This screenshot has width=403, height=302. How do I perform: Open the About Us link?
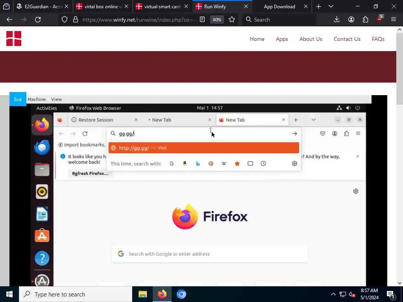click(311, 39)
